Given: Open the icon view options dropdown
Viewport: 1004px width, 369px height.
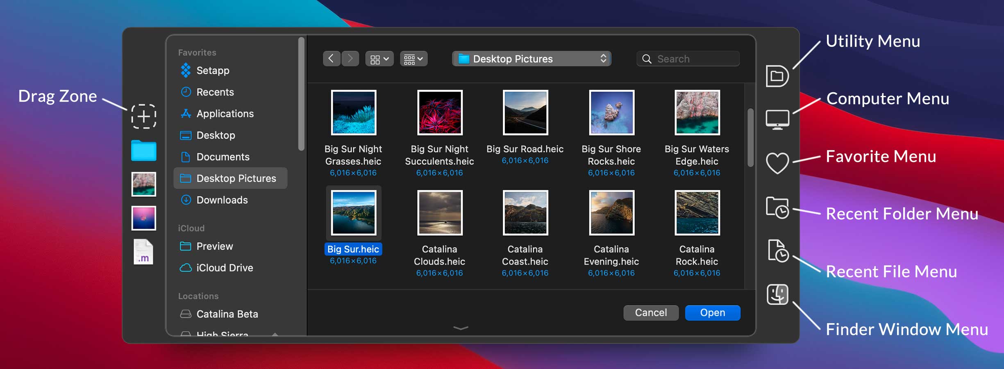Looking at the screenshot, I should [379, 59].
